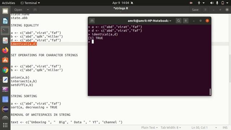Screen dimensions: 231x130
Task: Click the search icon in Terminal titlebar
Action: coord(178,21)
